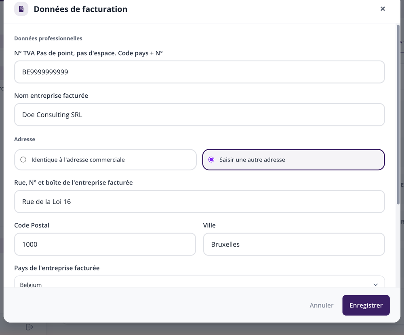Viewport: 404px width, 335px height.
Task: Click the logout icon behind the dialog
Action: (29, 327)
